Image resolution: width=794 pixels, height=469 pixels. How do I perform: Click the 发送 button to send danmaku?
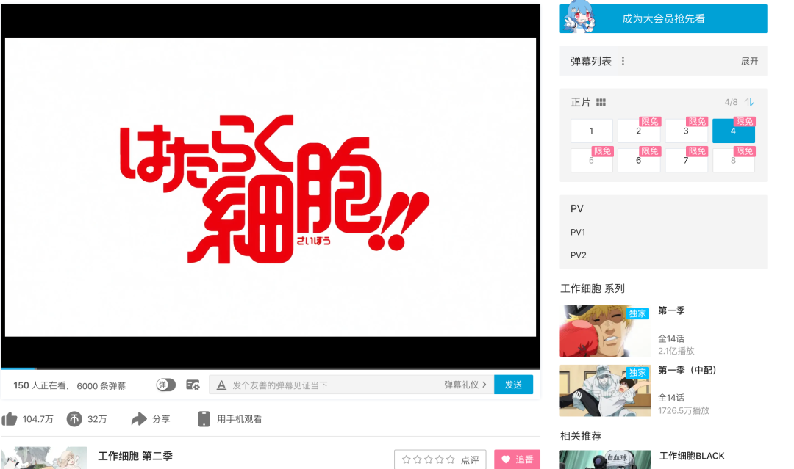tap(513, 384)
